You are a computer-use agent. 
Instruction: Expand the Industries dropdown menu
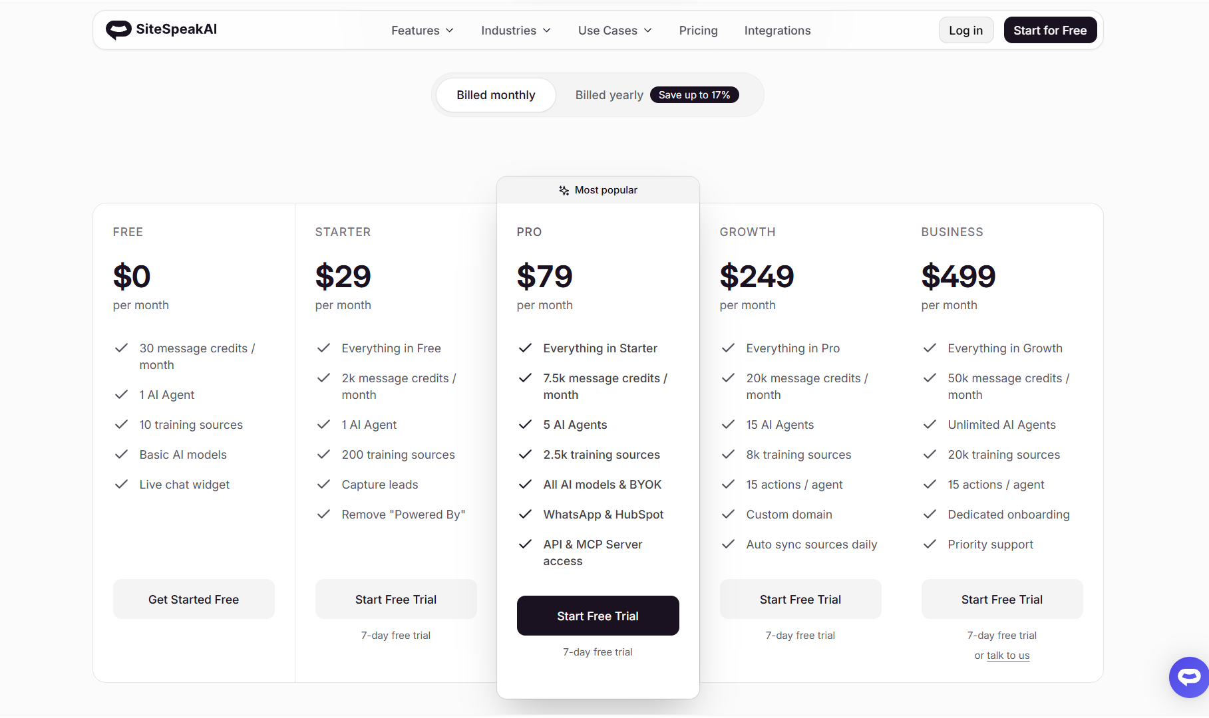tap(516, 31)
